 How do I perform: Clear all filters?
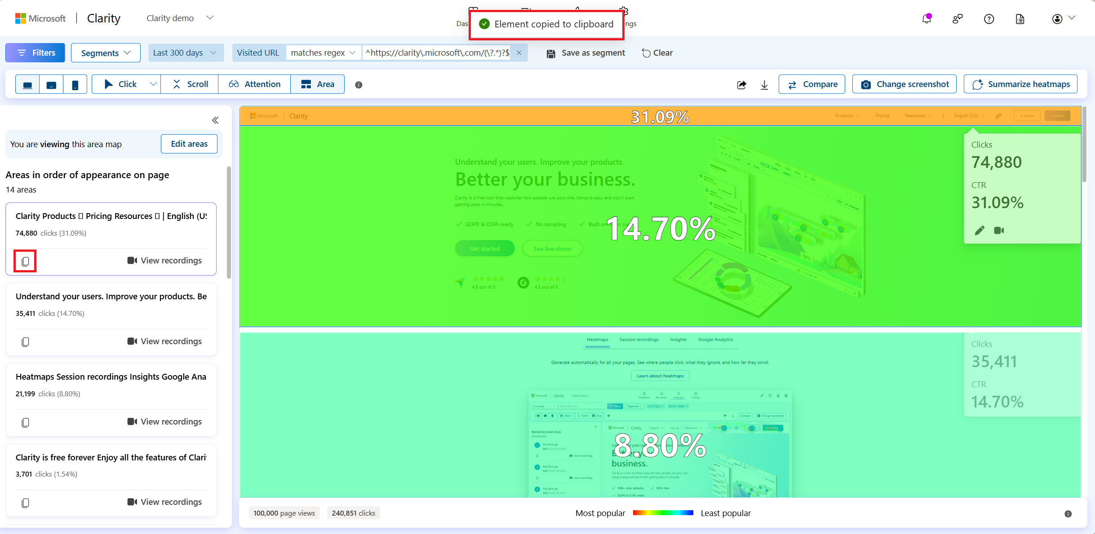point(657,53)
